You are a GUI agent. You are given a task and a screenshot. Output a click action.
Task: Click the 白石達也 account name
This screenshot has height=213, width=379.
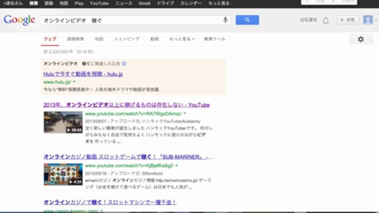[x=308, y=20]
